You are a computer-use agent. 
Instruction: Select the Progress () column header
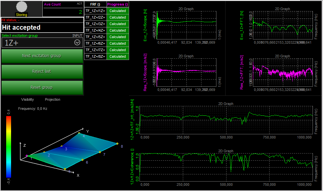tap(118, 4)
